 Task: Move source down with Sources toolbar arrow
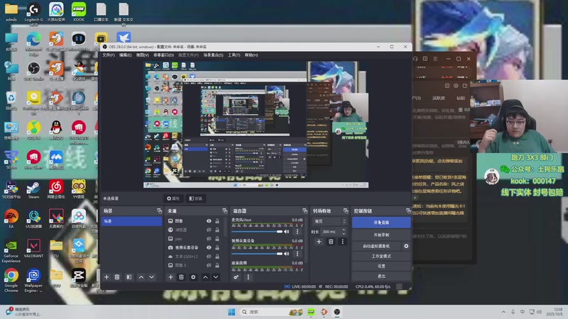(216, 277)
